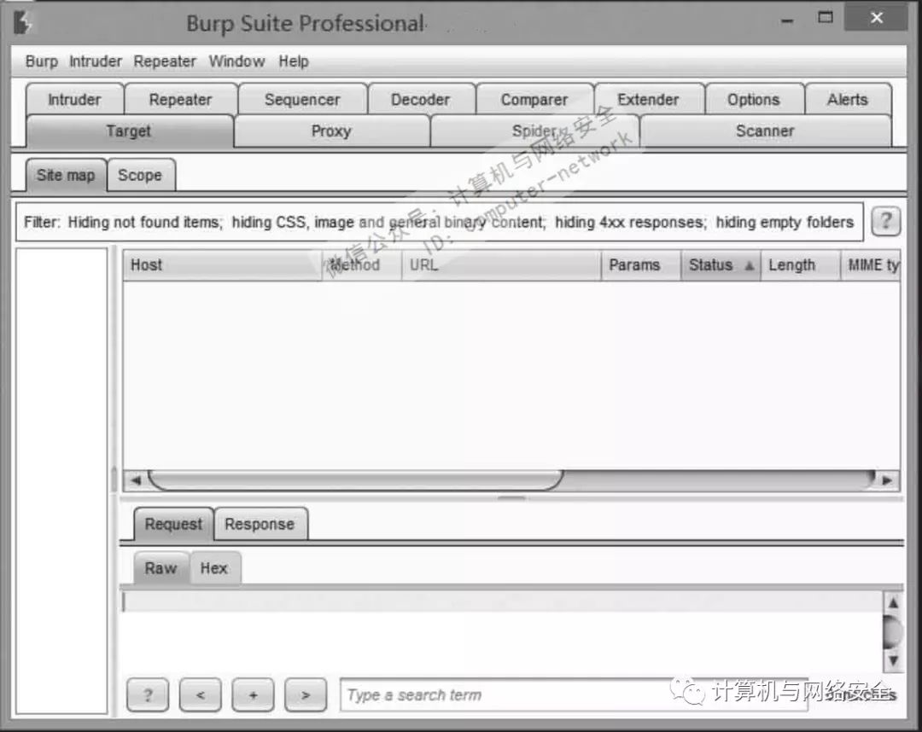The width and height of the screenshot is (922, 732).
Task: Open the Help menu
Action: pyautogui.click(x=294, y=61)
